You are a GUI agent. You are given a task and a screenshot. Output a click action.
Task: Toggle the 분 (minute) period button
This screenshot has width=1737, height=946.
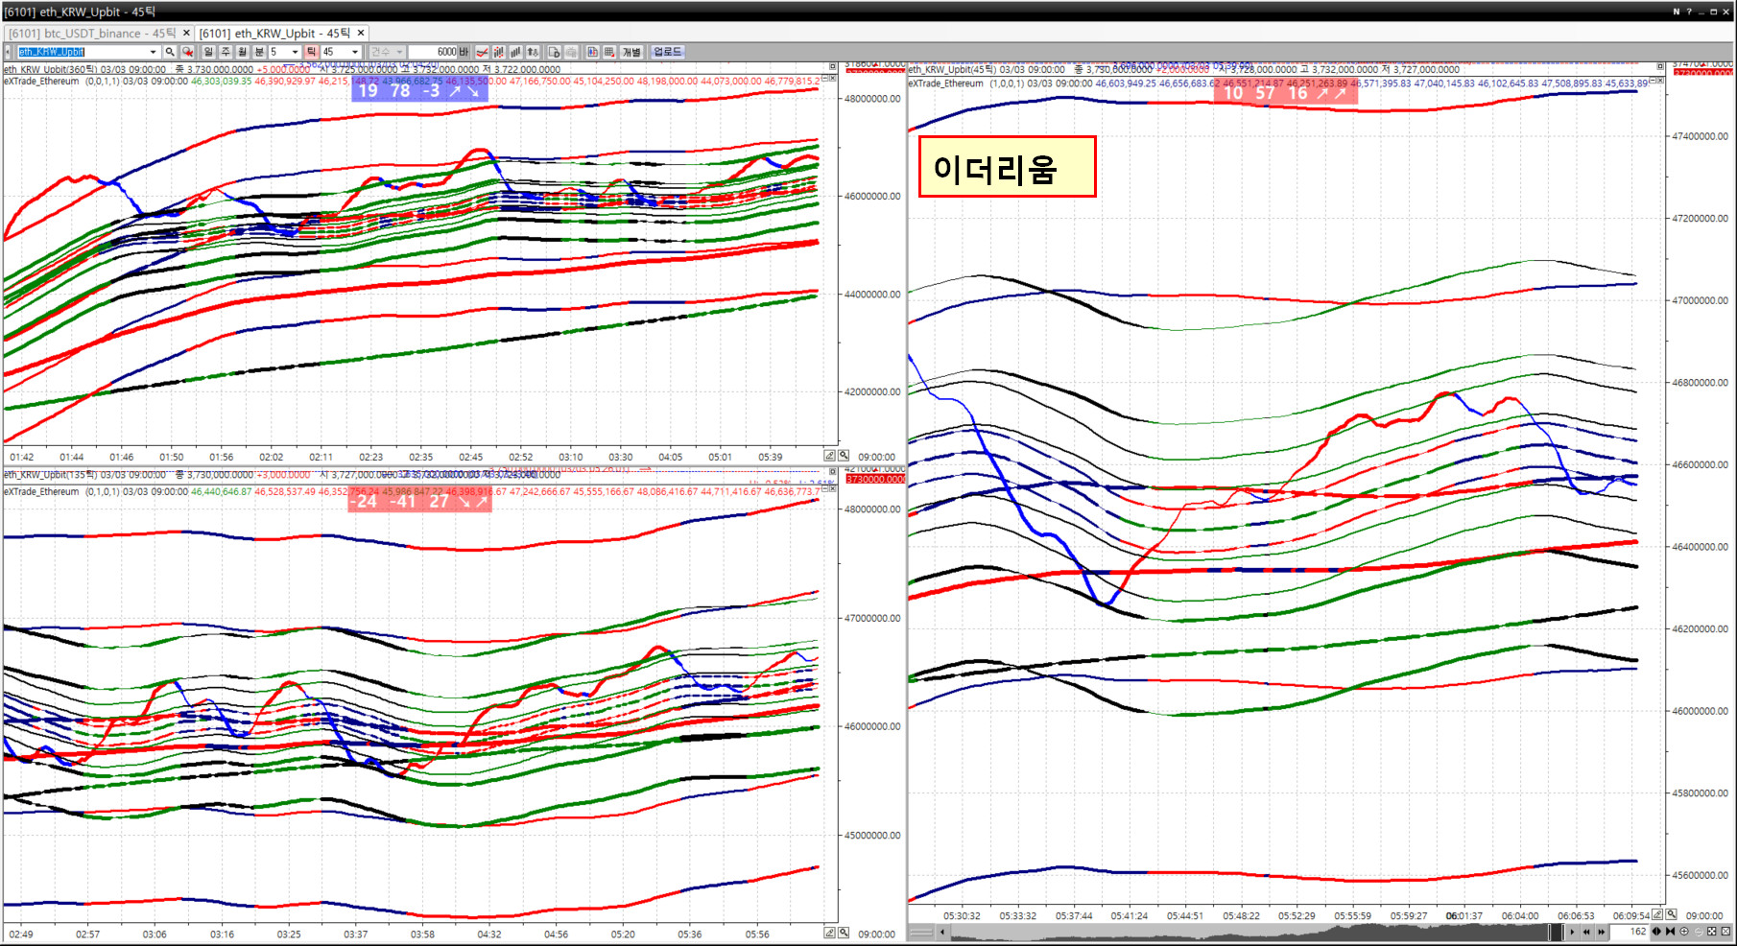[259, 52]
